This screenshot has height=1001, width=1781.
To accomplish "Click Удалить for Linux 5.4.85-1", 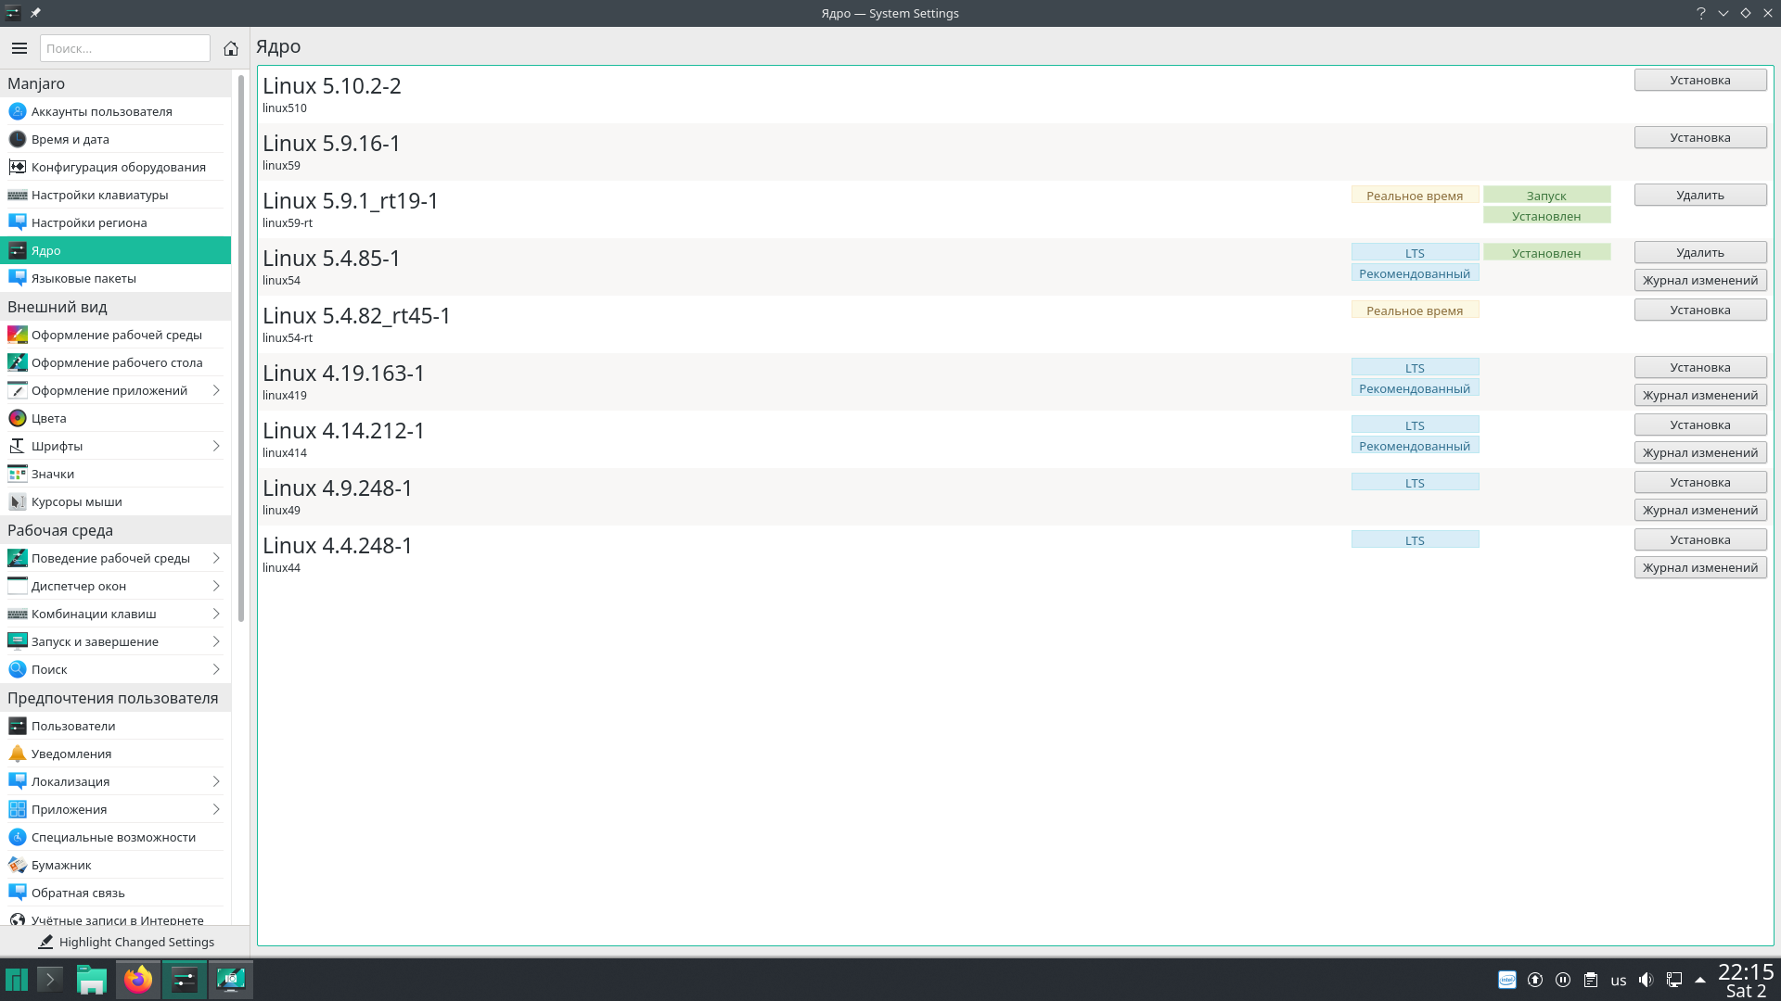I will tap(1699, 252).
